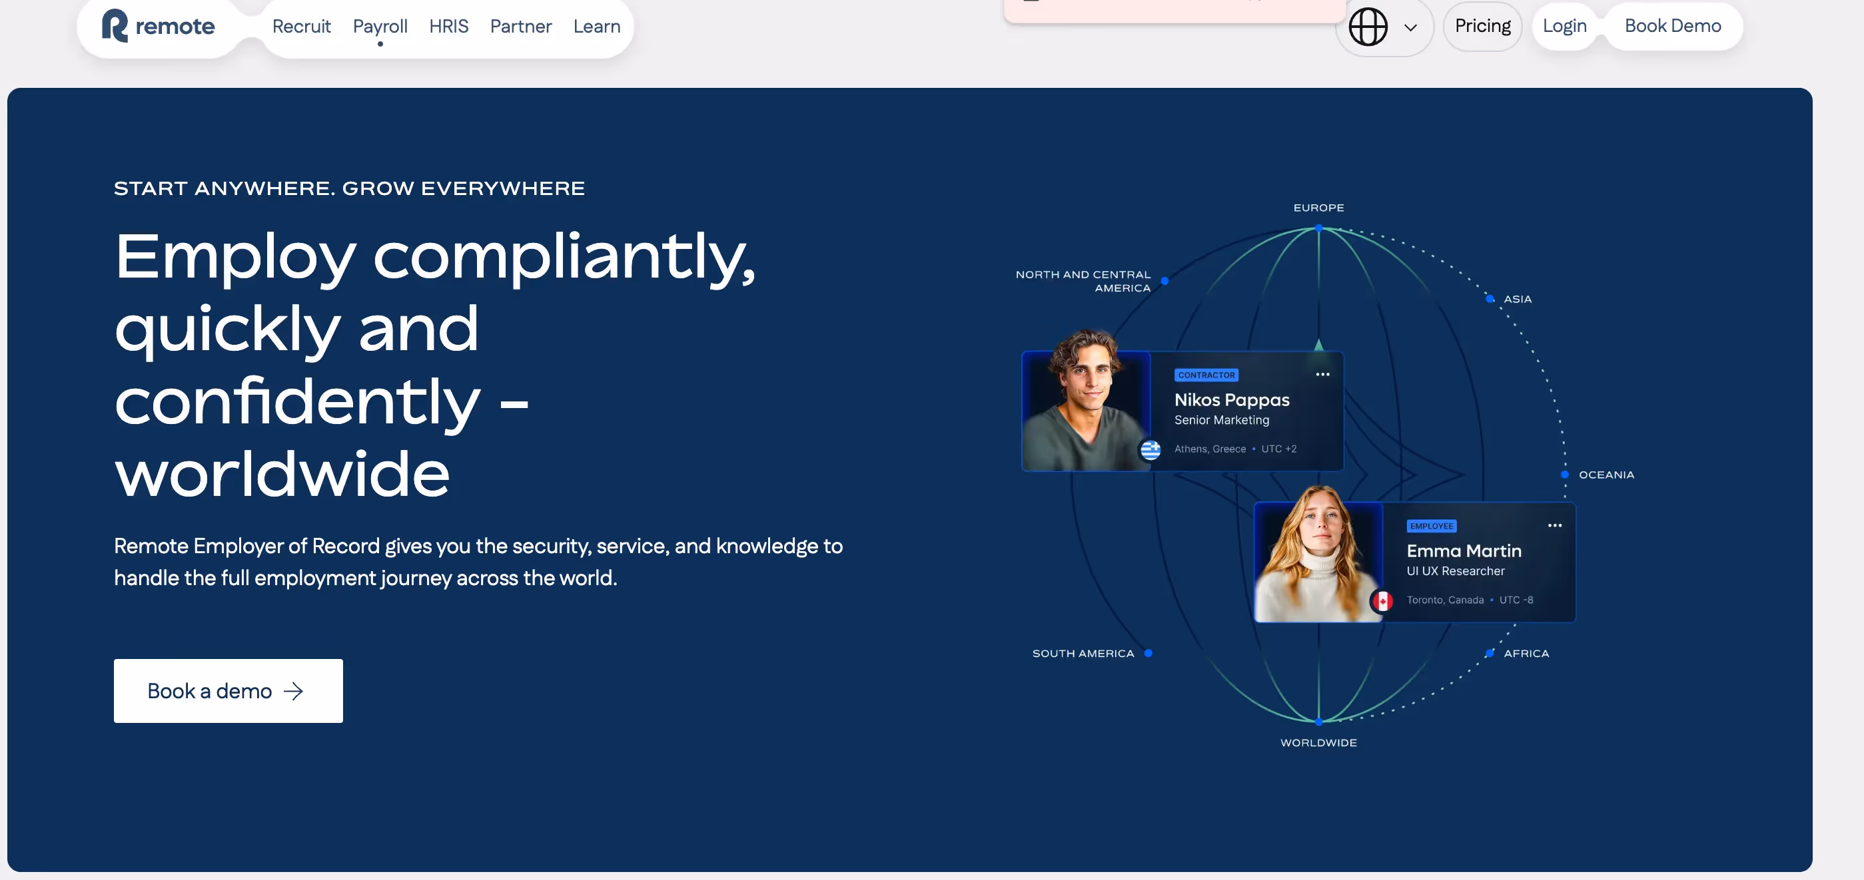Click the Remote logo icon
1864x880 pixels.
(x=115, y=26)
